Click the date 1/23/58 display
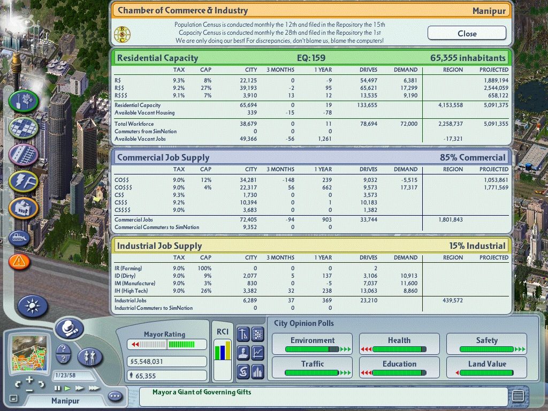The width and height of the screenshot is (548, 411). (74, 375)
